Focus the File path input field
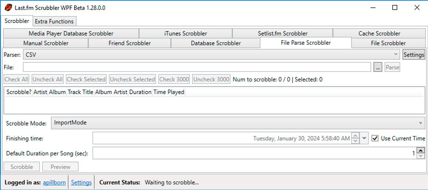This screenshot has width=428, height=190. tap(197, 67)
